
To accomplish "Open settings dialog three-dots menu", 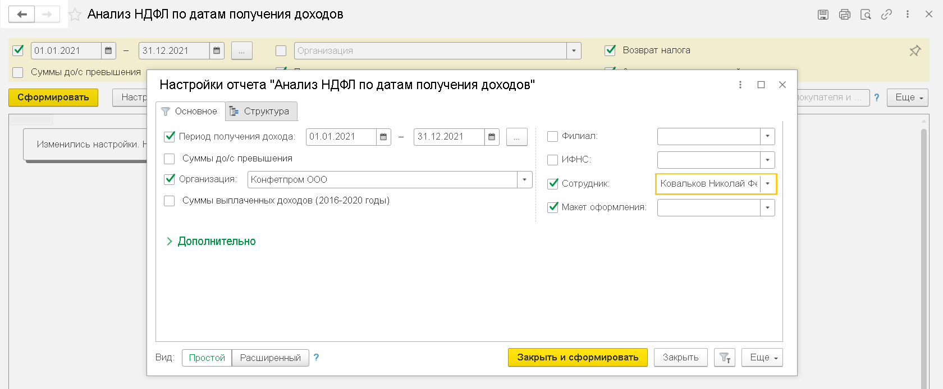I will [740, 85].
